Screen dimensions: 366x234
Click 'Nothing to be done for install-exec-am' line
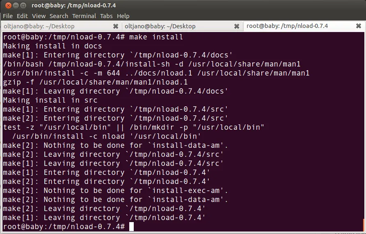(116, 190)
